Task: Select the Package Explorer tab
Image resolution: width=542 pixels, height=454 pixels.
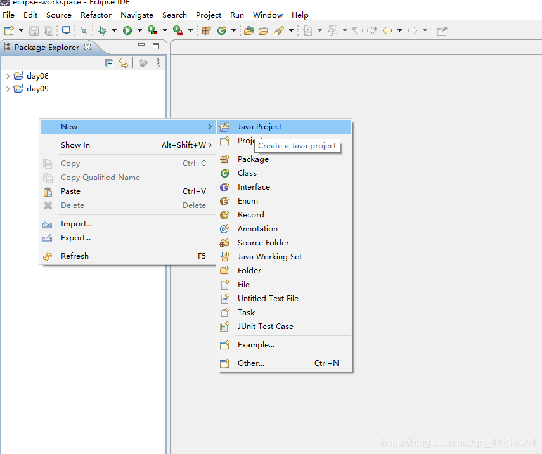Action: tap(47, 48)
